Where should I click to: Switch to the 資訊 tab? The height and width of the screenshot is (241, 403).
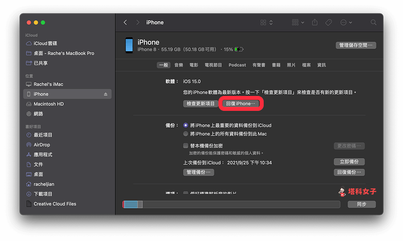[322, 65]
